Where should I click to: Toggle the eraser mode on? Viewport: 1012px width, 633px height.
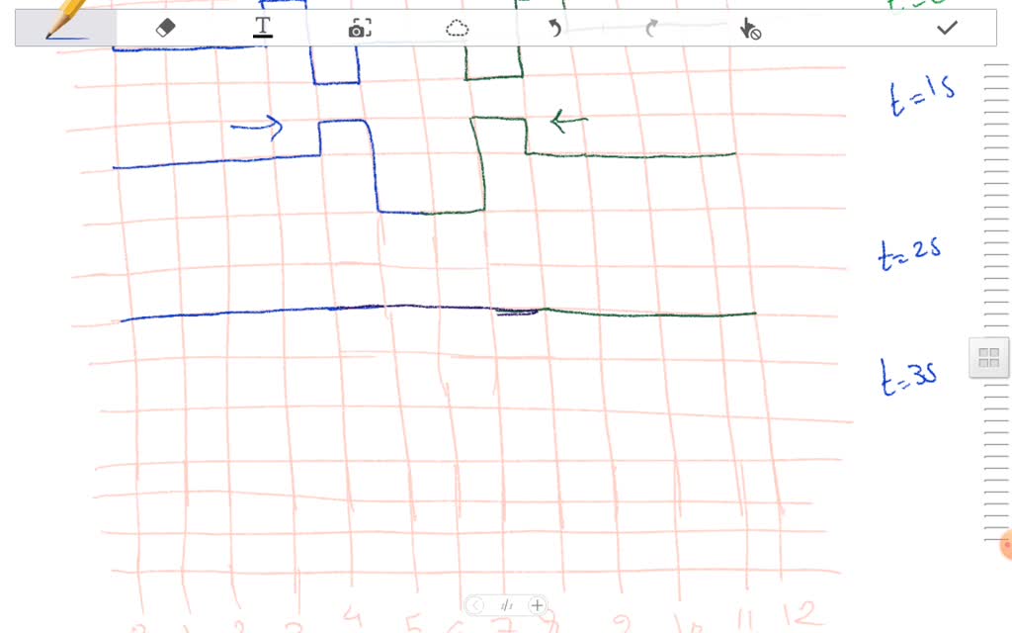(165, 28)
